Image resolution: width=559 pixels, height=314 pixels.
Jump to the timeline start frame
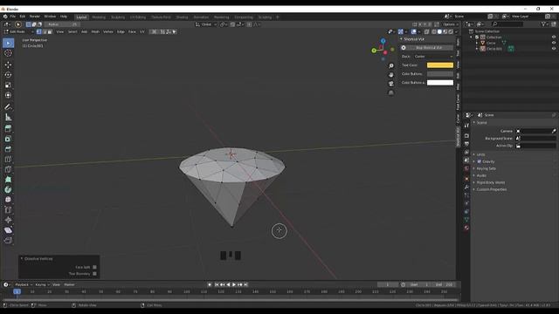coord(217,284)
